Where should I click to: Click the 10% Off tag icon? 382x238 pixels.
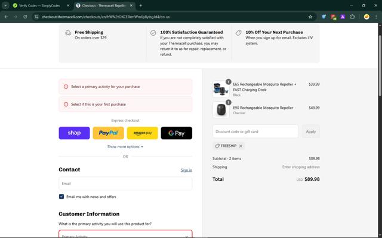click(x=239, y=33)
